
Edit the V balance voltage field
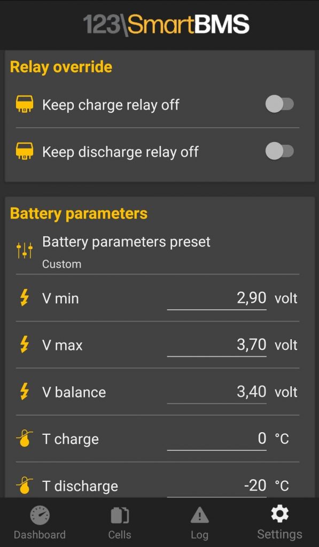[217, 393]
